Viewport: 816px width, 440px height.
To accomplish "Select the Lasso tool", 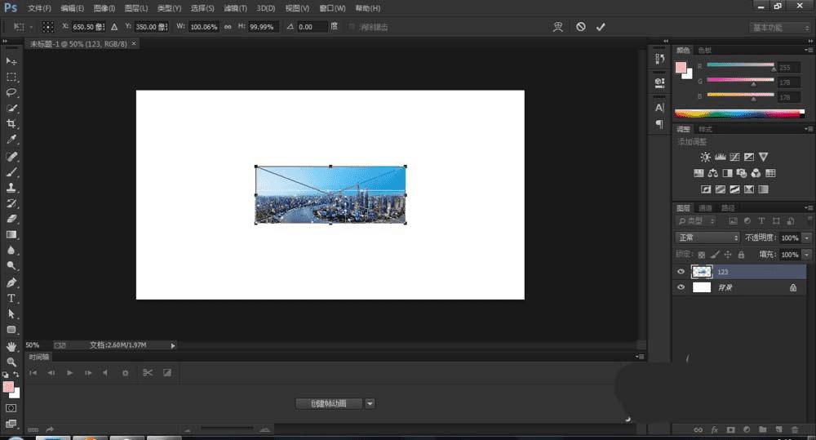I will click(x=11, y=92).
